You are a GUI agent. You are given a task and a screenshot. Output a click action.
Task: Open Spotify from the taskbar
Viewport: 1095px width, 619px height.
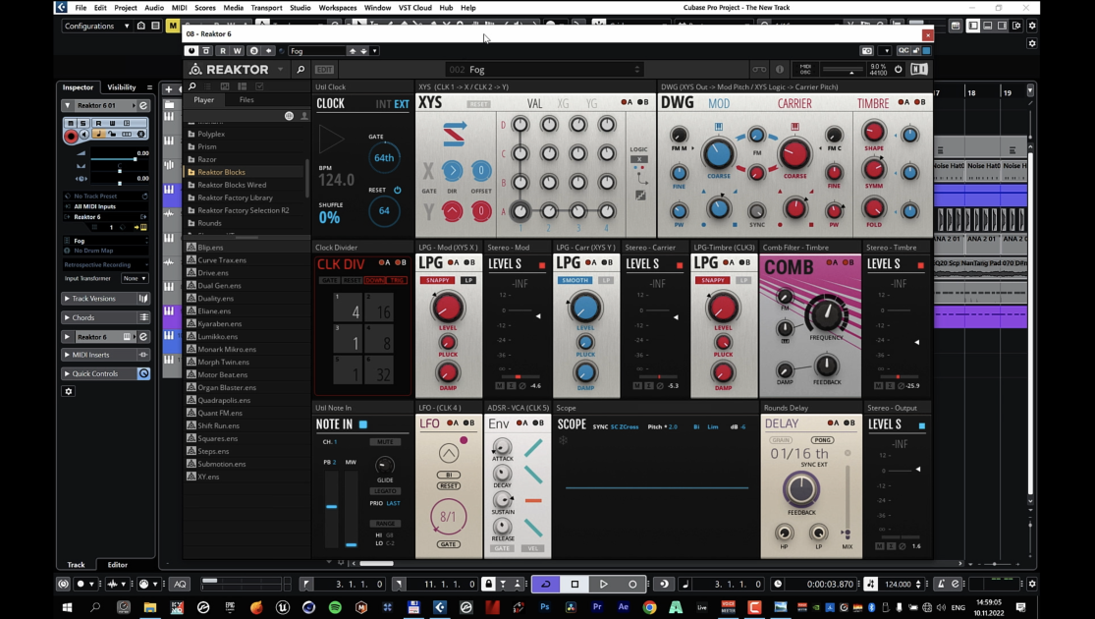[335, 607]
